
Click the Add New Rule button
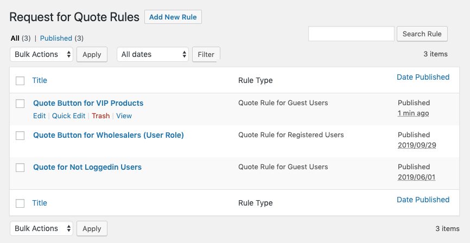point(173,17)
